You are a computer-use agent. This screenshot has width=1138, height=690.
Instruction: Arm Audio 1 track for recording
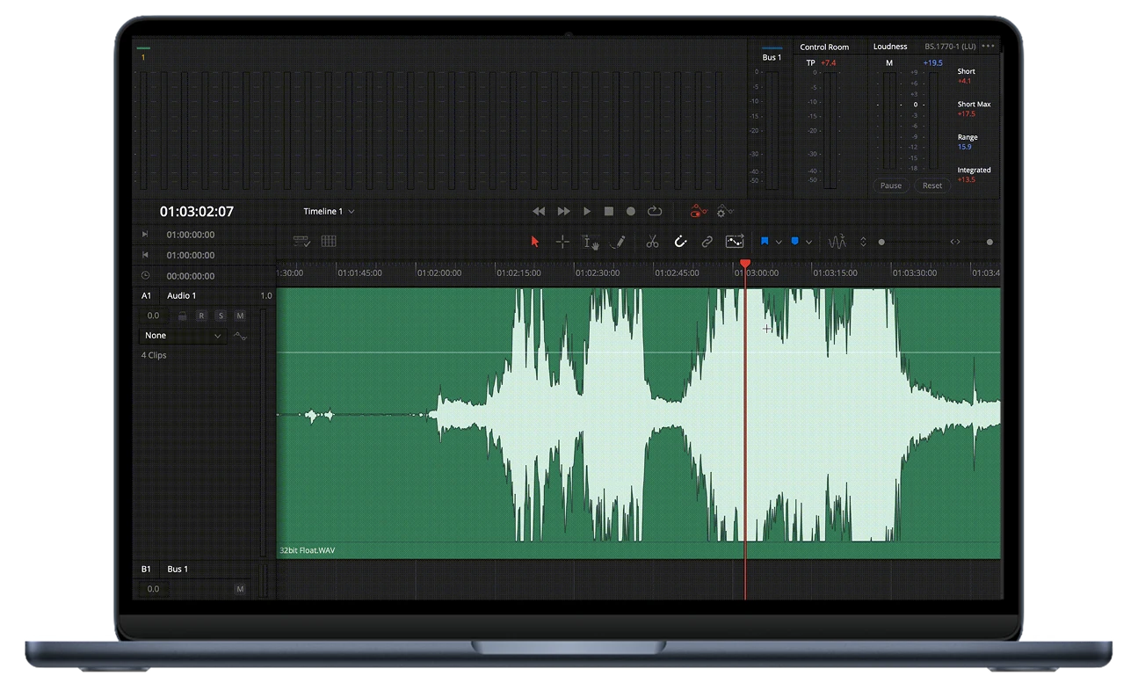point(201,316)
